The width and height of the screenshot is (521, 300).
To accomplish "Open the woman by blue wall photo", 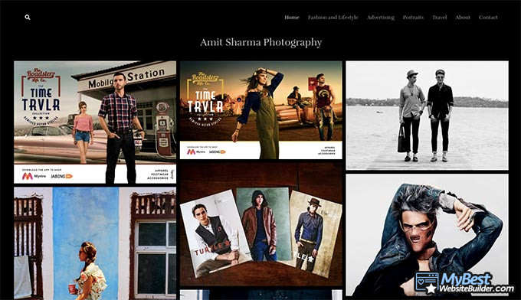I will tap(95, 243).
